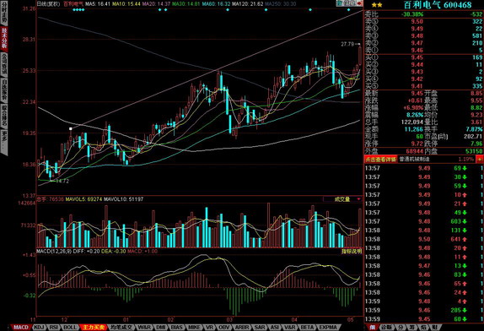This screenshot has width=484, height=331.
Task: Select 技术分析 vertical sidebar tab
Action: pyautogui.click(x=4, y=38)
